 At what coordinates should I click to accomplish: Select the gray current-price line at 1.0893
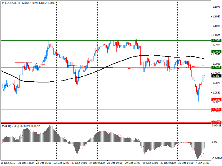[x=106, y=76]
